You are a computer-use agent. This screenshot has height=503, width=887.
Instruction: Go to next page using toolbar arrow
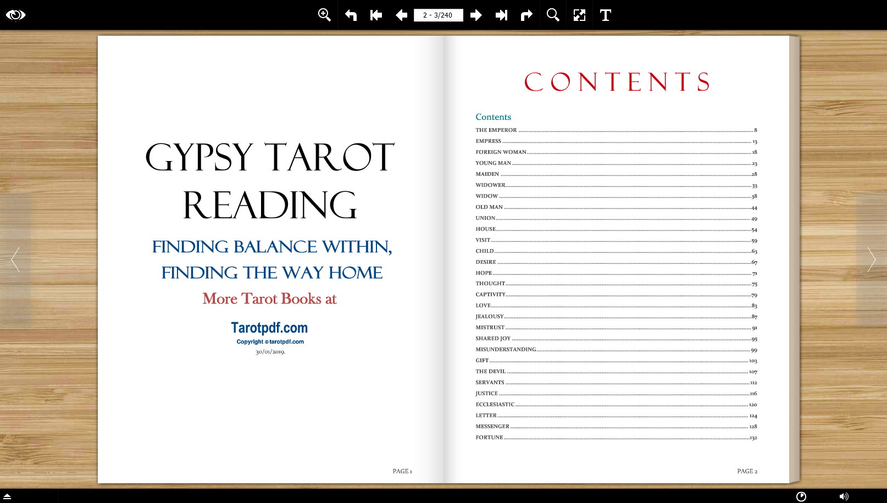click(476, 15)
